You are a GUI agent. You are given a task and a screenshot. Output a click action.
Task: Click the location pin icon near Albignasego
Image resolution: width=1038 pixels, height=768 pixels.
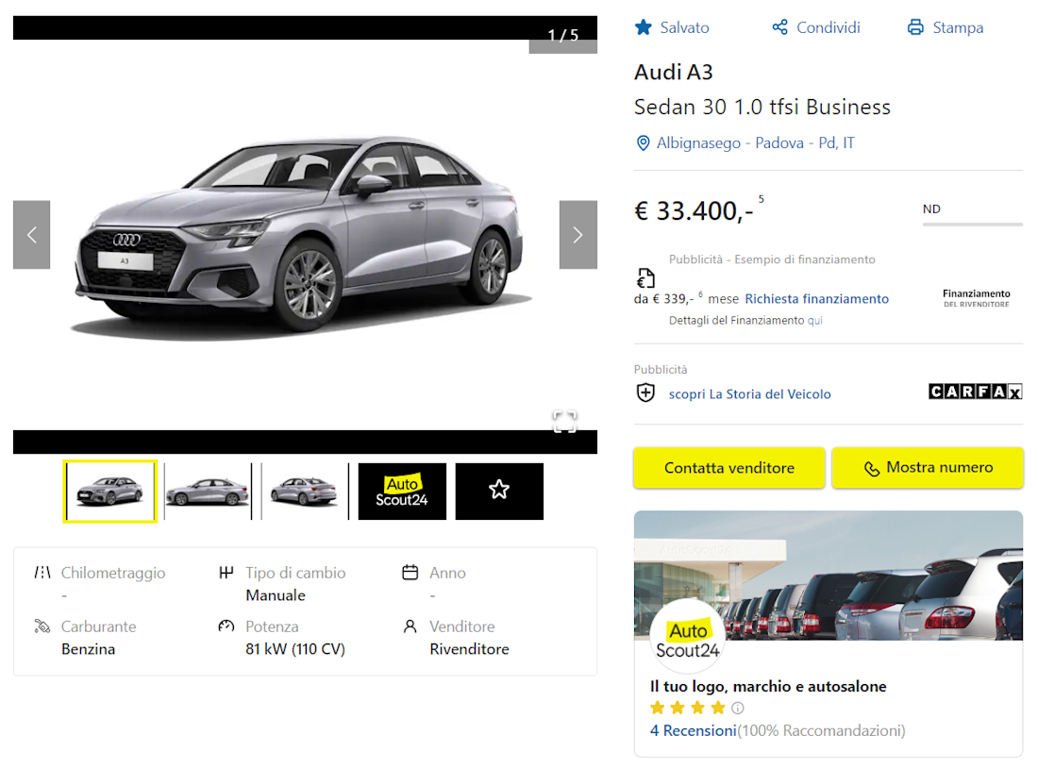tap(643, 143)
